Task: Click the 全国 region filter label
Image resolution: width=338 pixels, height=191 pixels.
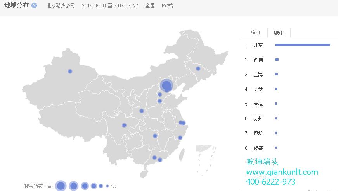Action: point(150,6)
